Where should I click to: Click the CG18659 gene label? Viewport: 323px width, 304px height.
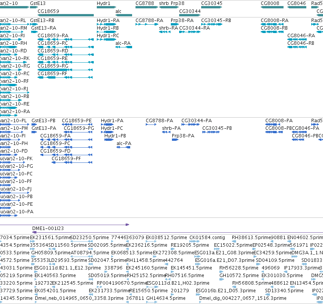[49, 11]
